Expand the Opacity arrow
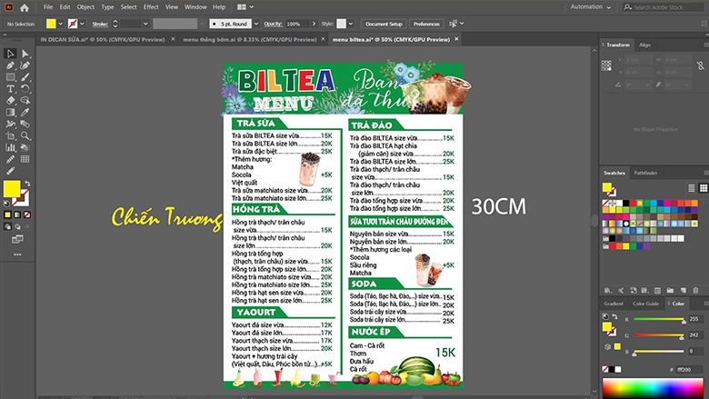709x399 pixels. point(314,24)
